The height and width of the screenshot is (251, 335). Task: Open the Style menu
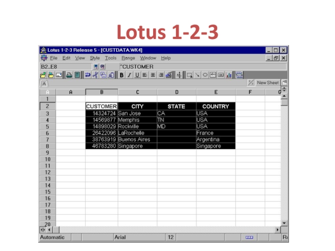pos(95,58)
